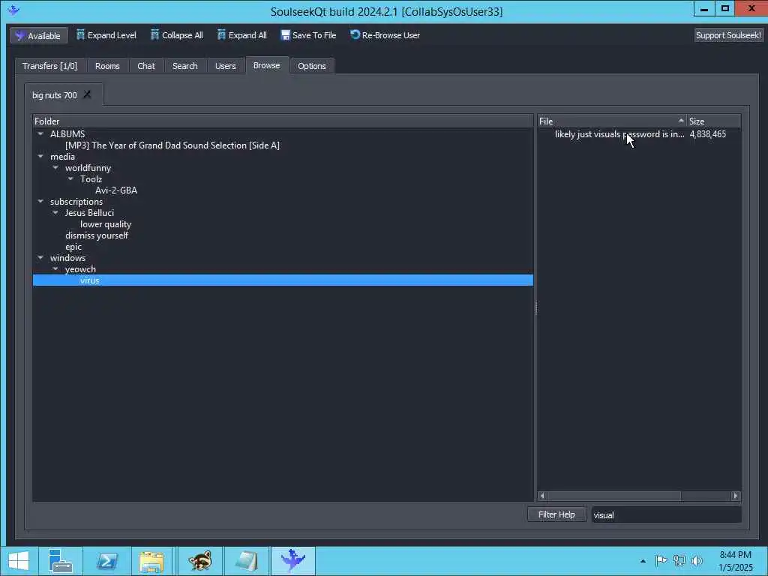The width and height of the screenshot is (768, 576).
Task: Open the notepad-style taskbar app
Action: pyautogui.click(x=246, y=561)
